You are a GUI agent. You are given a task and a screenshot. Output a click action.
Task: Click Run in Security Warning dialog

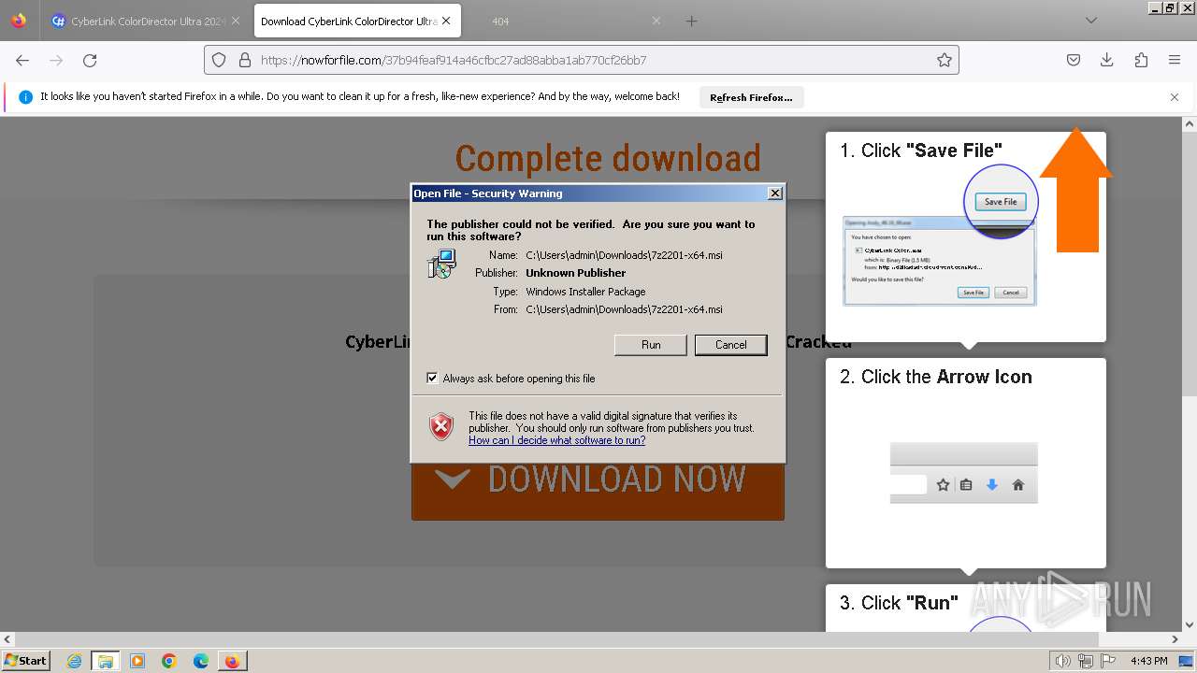point(651,345)
